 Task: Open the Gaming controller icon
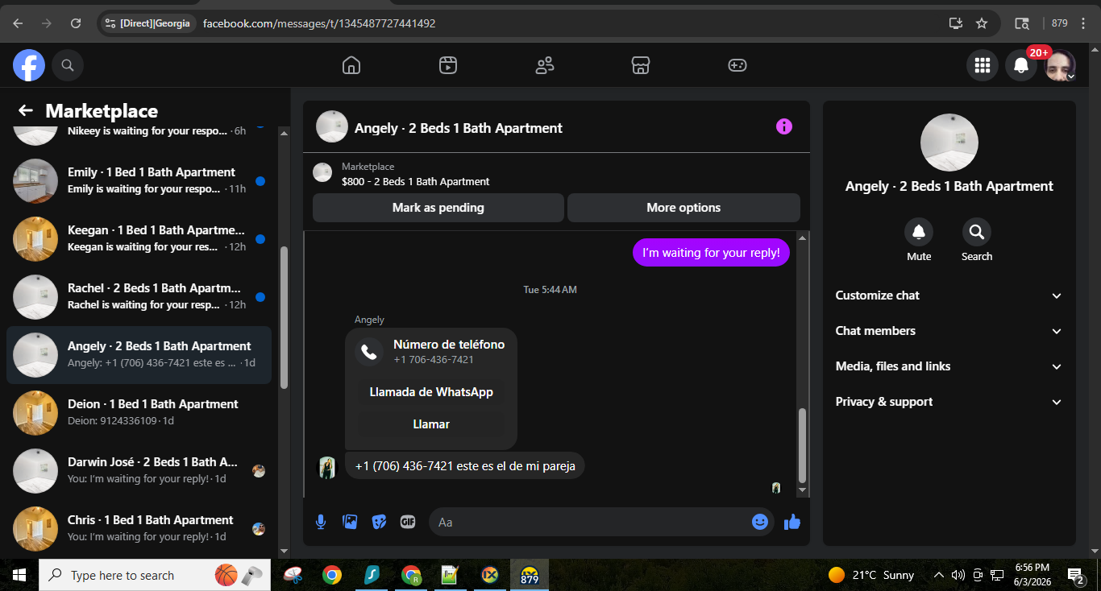(x=737, y=65)
